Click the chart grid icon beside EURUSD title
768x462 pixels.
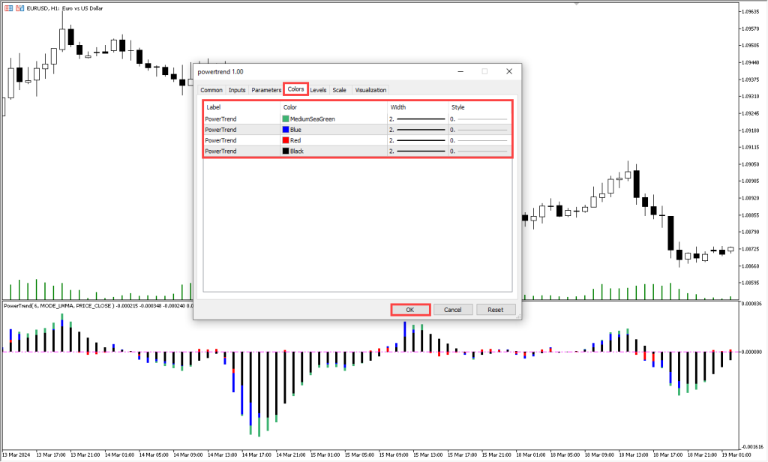tap(9, 8)
